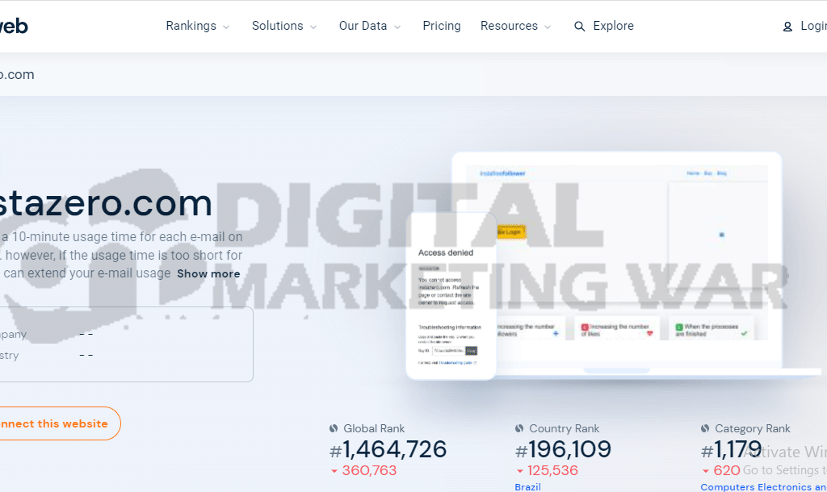Image resolution: width=827 pixels, height=492 pixels.
Task: Expand the Resources chevron arrow
Action: coord(548,27)
